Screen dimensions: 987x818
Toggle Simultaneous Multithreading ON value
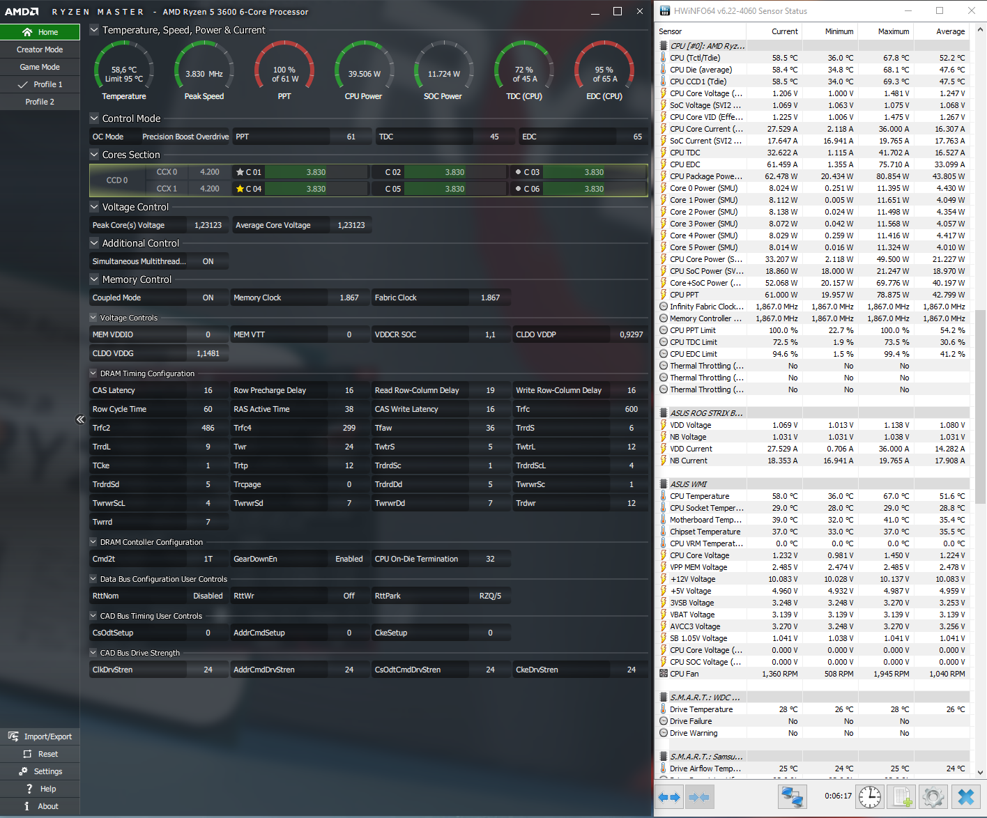(208, 261)
